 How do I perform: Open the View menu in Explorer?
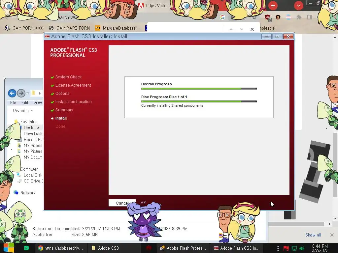pyautogui.click(x=38, y=103)
